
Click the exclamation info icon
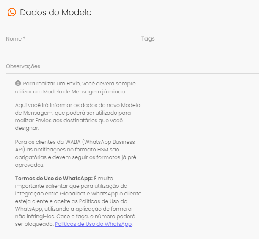(x=18, y=83)
